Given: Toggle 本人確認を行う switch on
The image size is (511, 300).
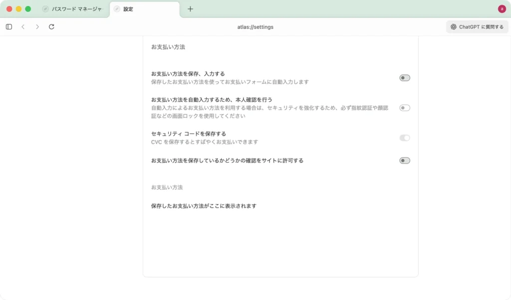Looking at the screenshot, I should [x=404, y=107].
